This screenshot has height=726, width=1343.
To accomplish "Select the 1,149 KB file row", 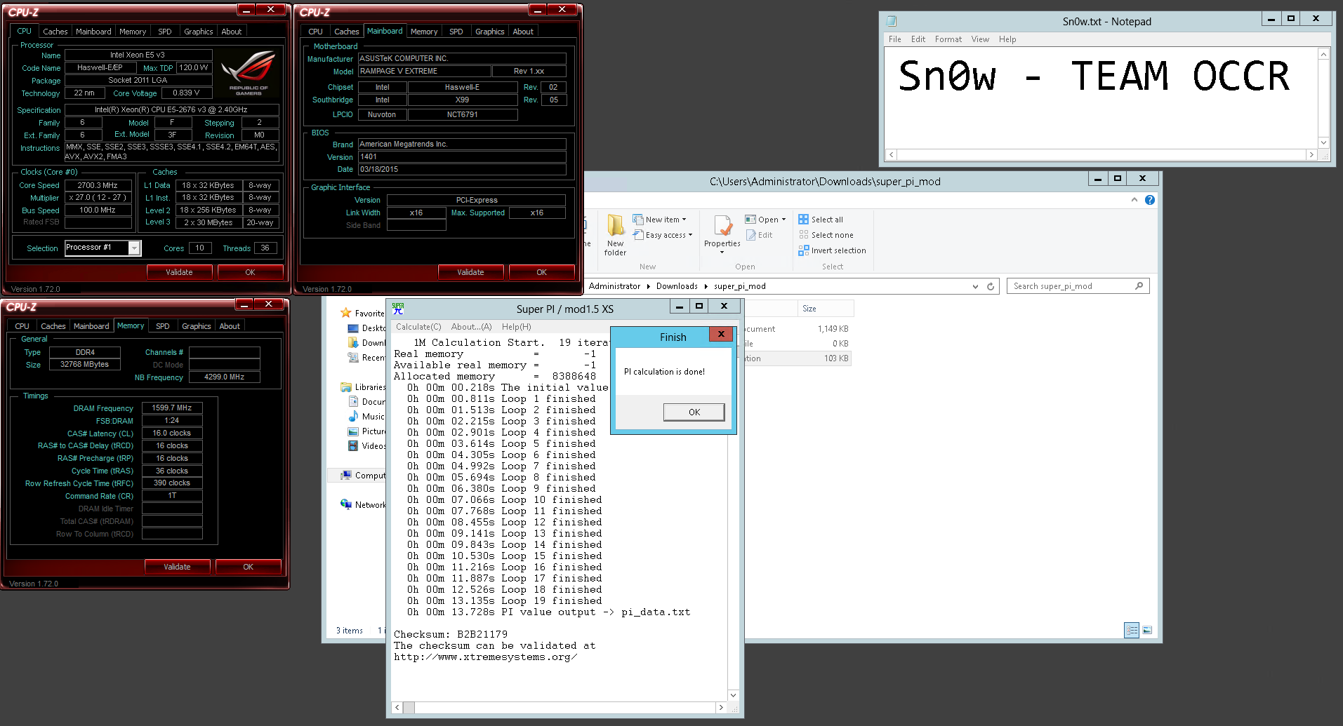I will (797, 328).
